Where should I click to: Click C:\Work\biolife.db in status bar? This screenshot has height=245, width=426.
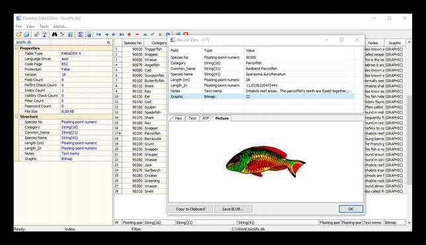[x=248, y=229]
